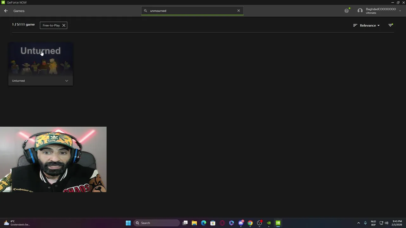
Task: Click the '1 / 5111 game' results count
Action: click(23, 24)
